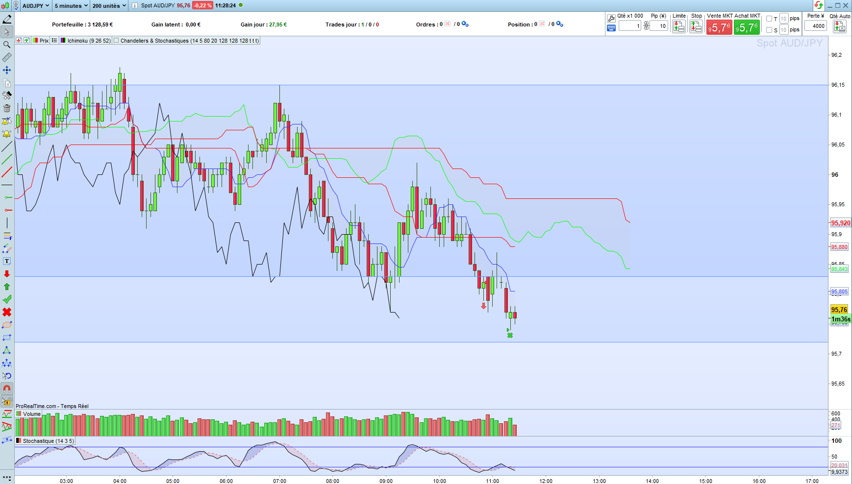Open the Prix price settings label
This screenshot has height=484, width=852.
coord(44,41)
